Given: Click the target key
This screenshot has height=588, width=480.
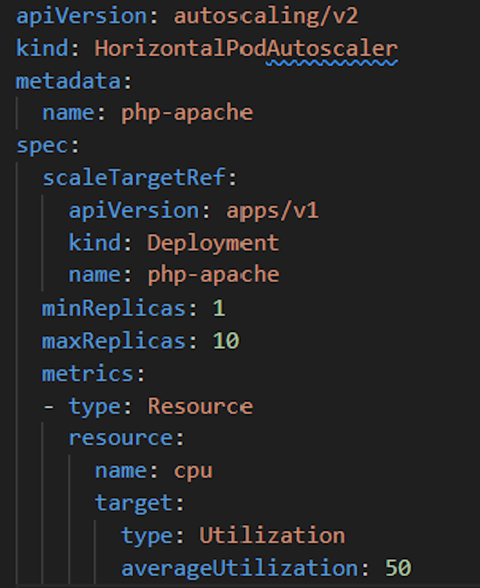Looking at the screenshot, I should [x=135, y=503].
